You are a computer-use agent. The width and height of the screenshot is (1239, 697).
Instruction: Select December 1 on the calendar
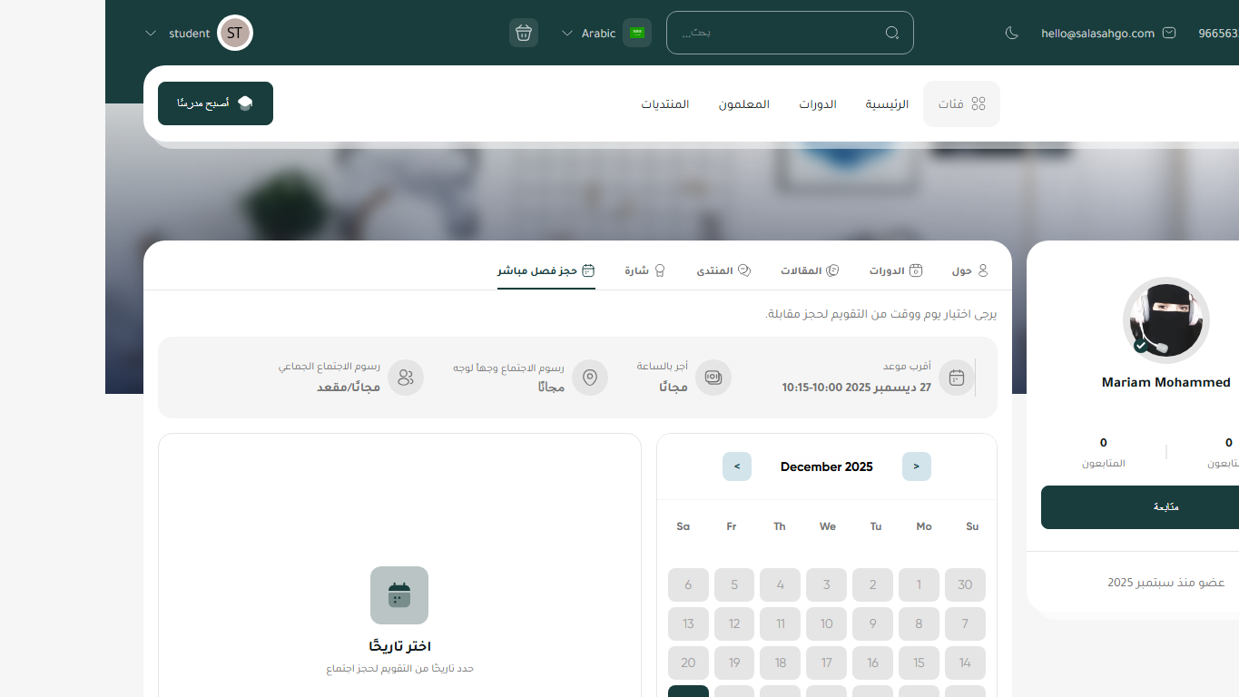pos(919,584)
